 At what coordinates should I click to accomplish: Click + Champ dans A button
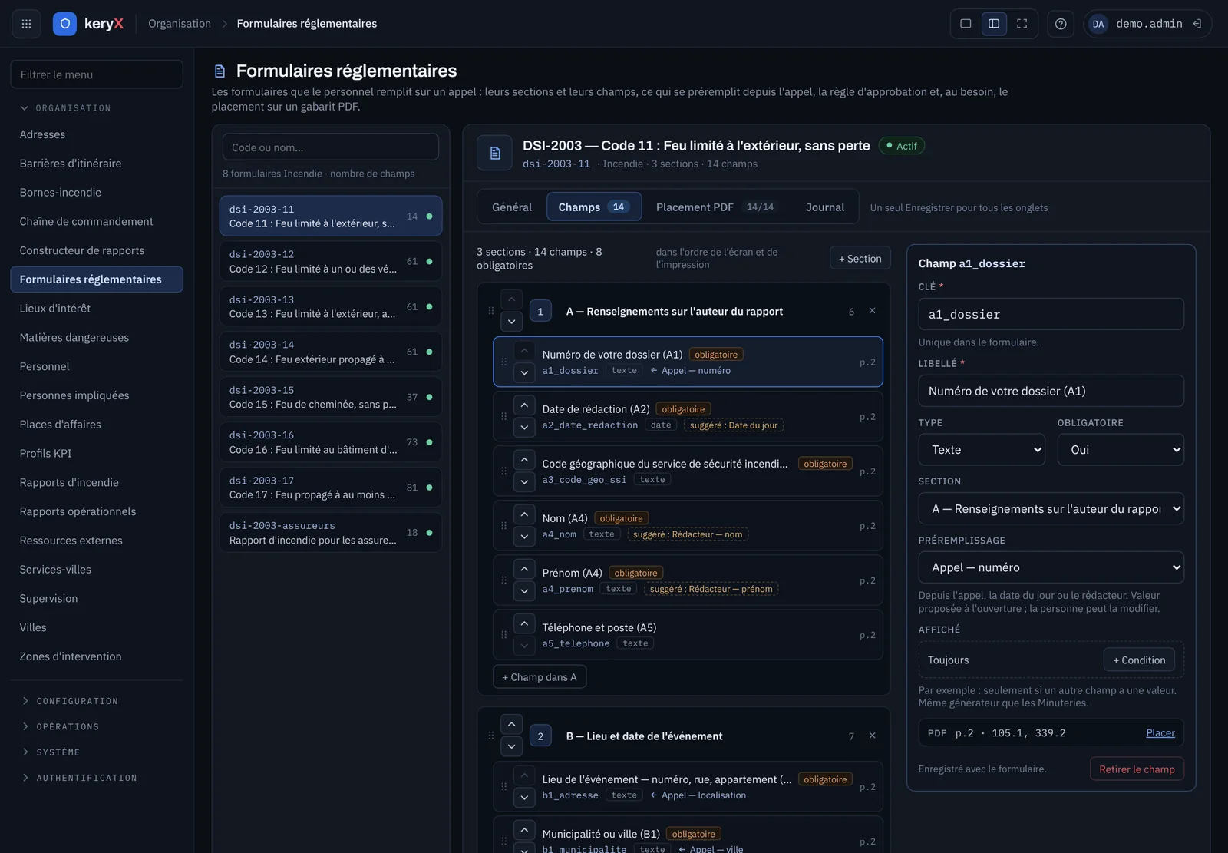click(540, 676)
